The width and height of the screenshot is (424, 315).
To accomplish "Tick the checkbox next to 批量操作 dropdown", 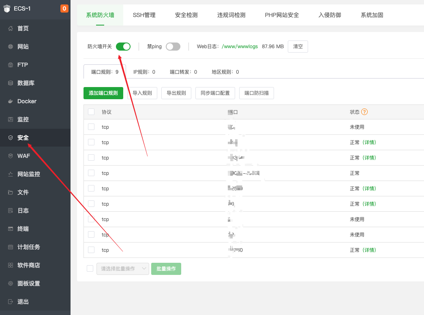I will coord(90,268).
